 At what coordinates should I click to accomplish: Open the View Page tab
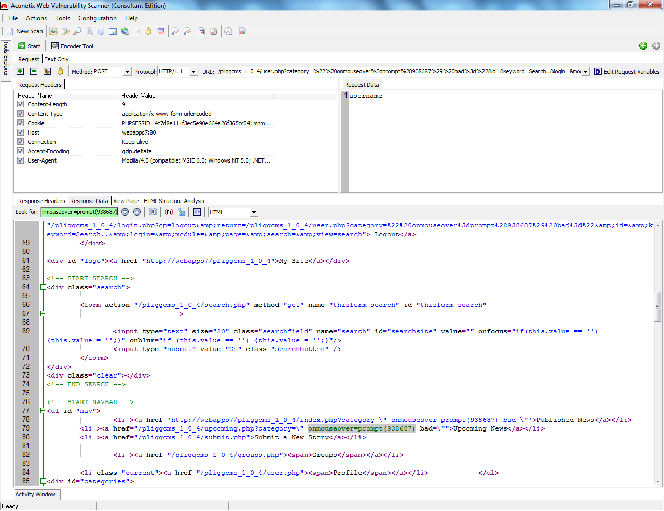click(126, 201)
